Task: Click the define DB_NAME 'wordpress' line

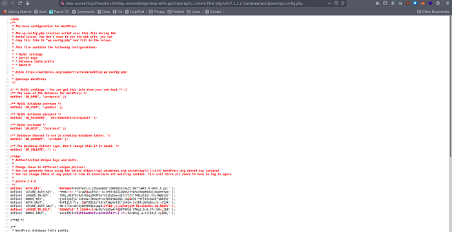Action: coord(38,97)
